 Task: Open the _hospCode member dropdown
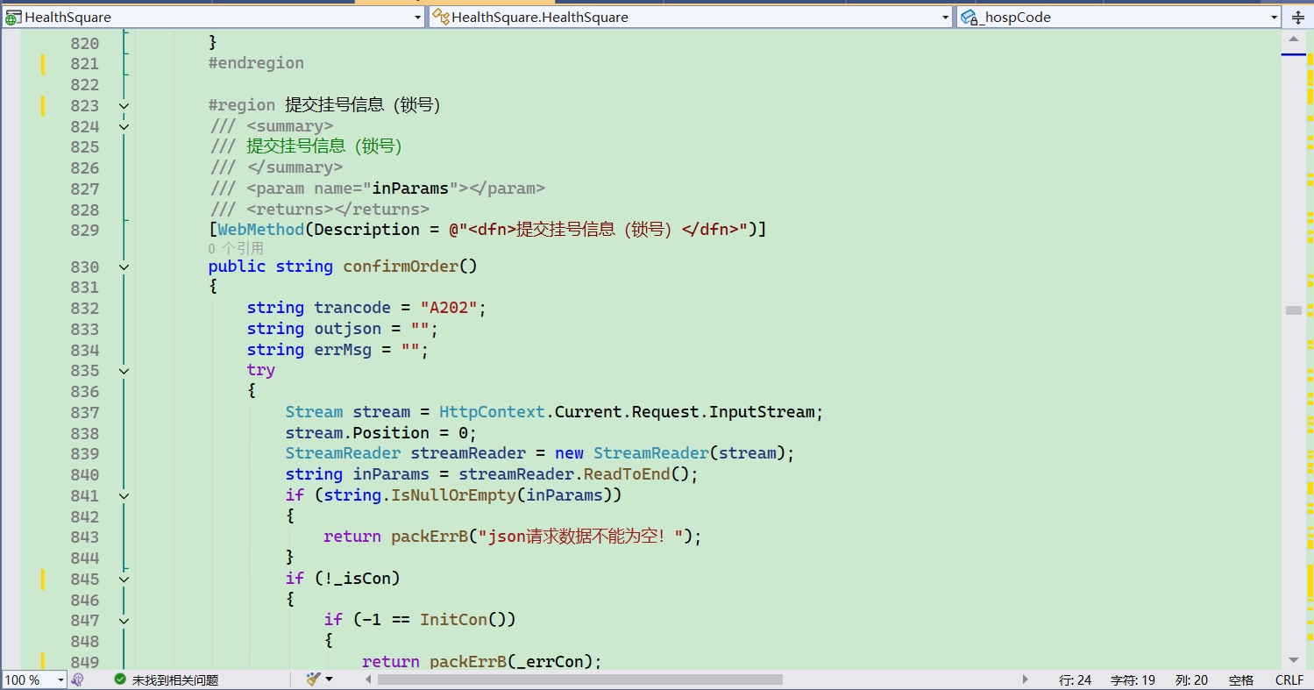point(1119,18)
